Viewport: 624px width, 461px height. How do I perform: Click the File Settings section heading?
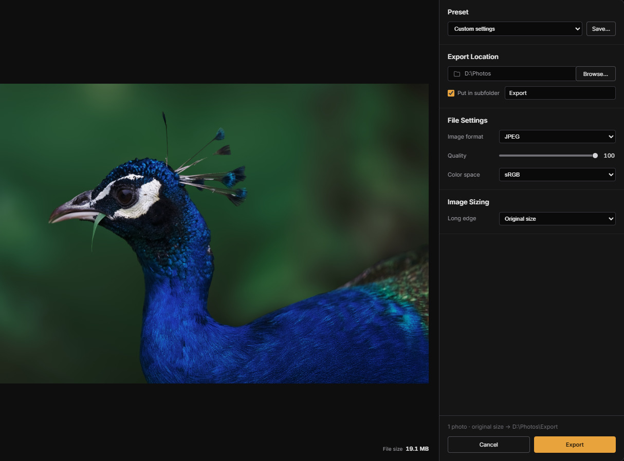click(x=467, y=120)
